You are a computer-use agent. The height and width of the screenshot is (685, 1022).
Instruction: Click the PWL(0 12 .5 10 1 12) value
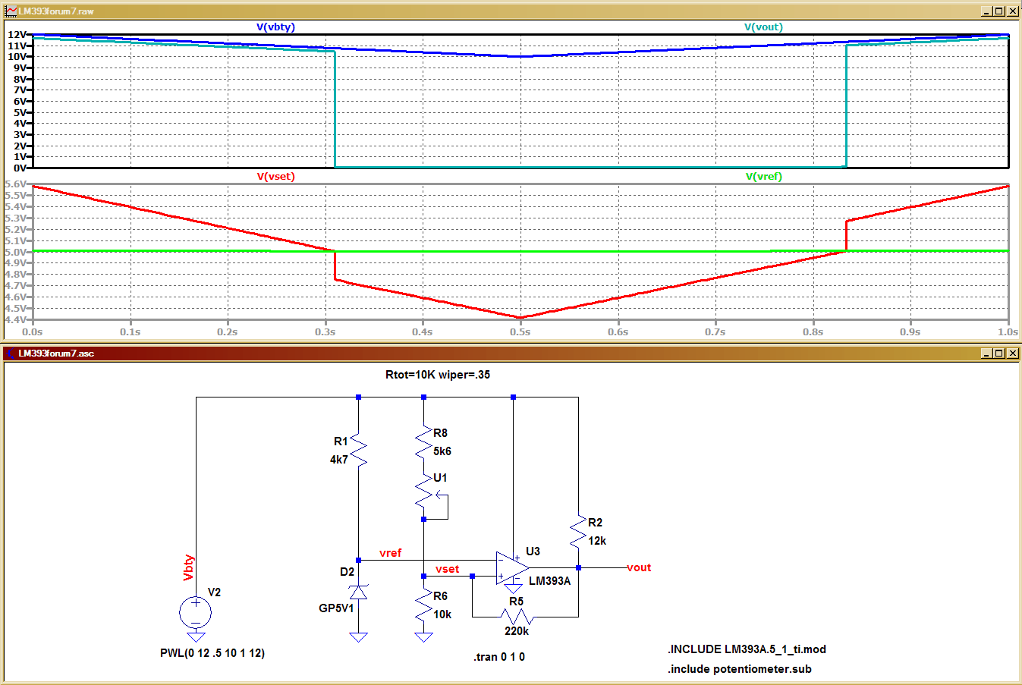click(x=212, y=653)
